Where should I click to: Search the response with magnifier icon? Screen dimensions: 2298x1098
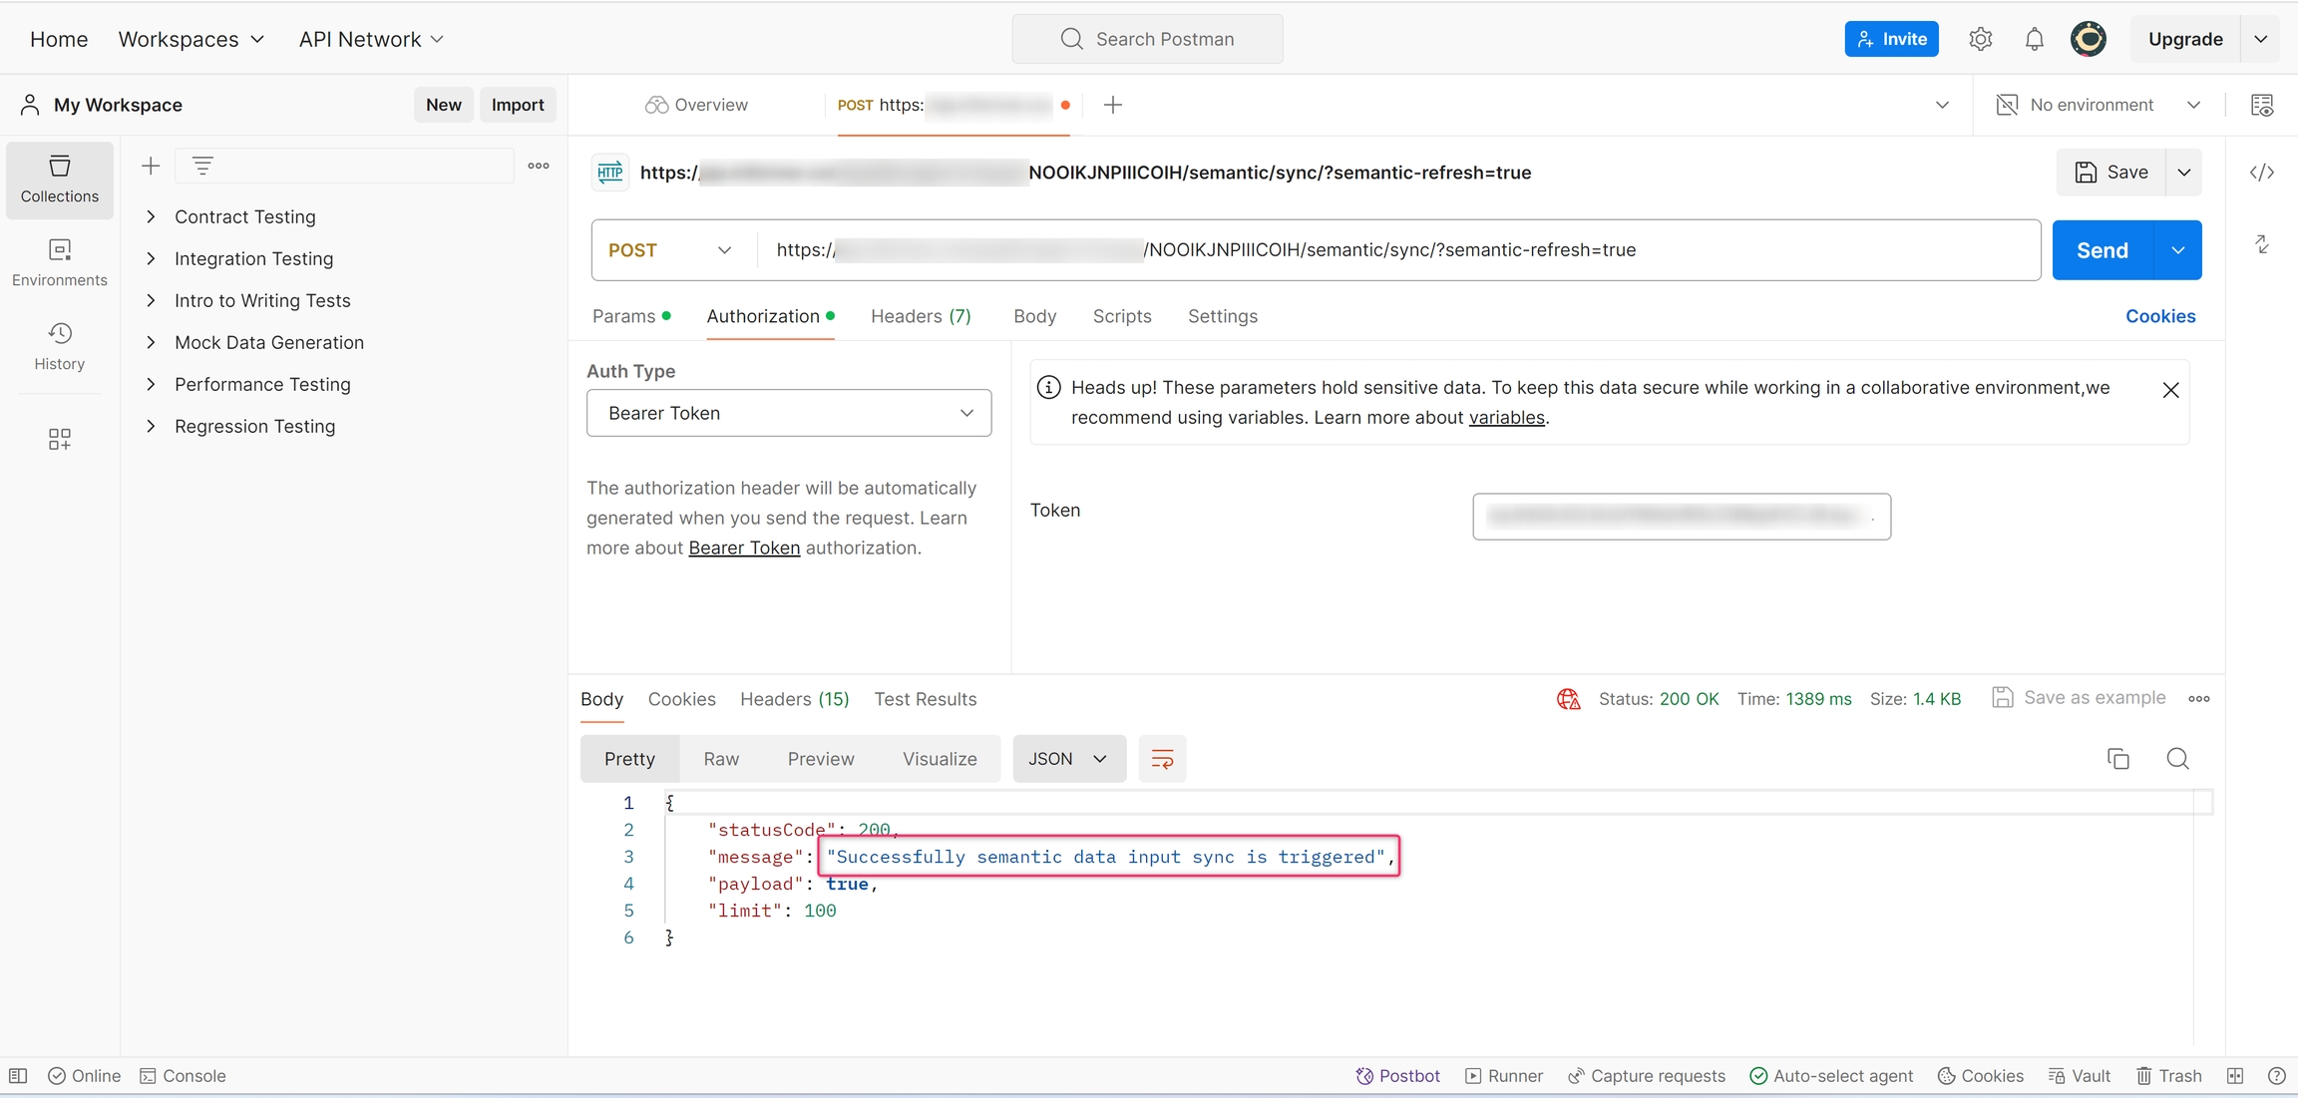click(x=2177, y=759)
